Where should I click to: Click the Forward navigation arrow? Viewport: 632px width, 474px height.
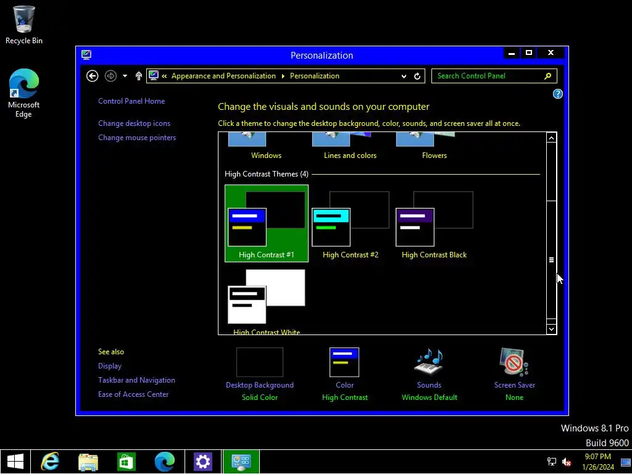point(110,76)
